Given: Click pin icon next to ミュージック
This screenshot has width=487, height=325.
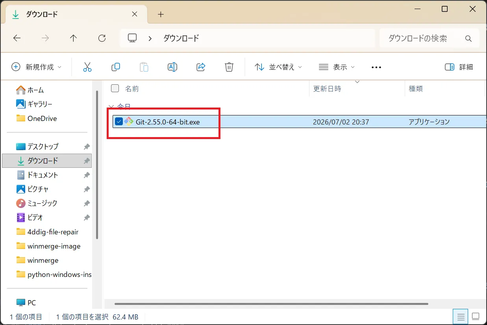Looking at the screenshot, I should point(87,203).
